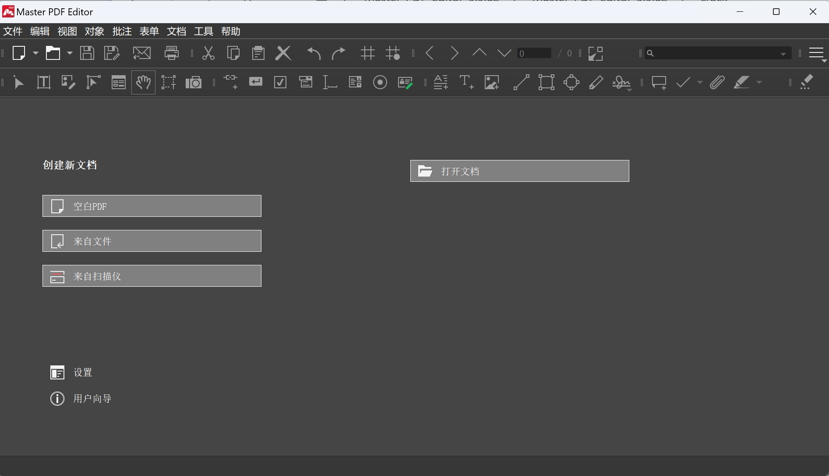This screenshot has width=829, height=476.
Task: Insert a combo box form field
Action: [306, 82]
